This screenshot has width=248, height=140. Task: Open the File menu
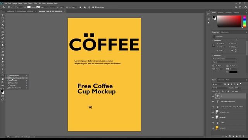(6, 3)
